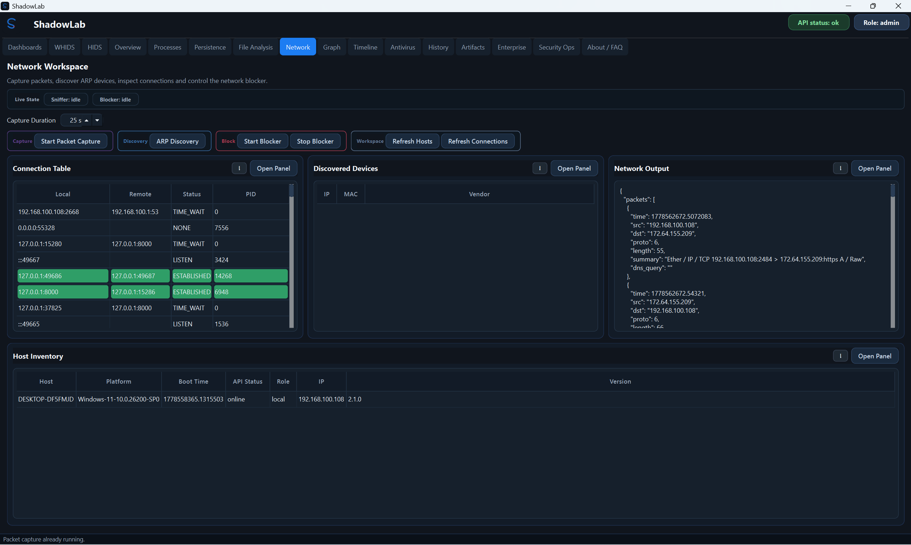This screenshot has height=545, width=911.
Task: Click the Windows-11-10.0.26200-SP0 platform cell
Action: (x=119, y=399)
